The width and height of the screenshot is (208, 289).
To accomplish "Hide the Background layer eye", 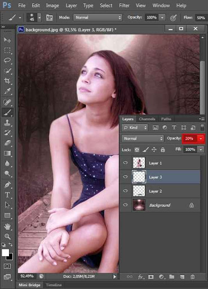I will (x=125, y=205).
